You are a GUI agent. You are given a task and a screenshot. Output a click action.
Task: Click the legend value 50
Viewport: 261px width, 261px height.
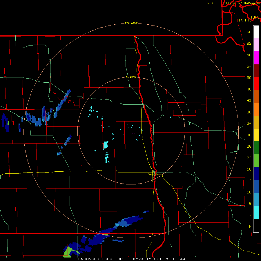pyautogui.click(x=249, y=77)
